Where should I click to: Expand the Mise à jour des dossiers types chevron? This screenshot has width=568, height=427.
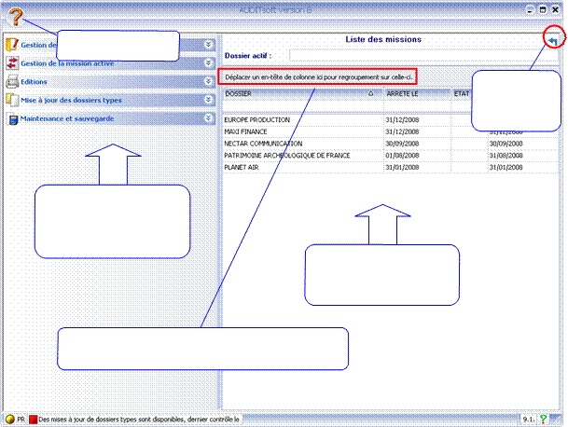coord(209,100)
